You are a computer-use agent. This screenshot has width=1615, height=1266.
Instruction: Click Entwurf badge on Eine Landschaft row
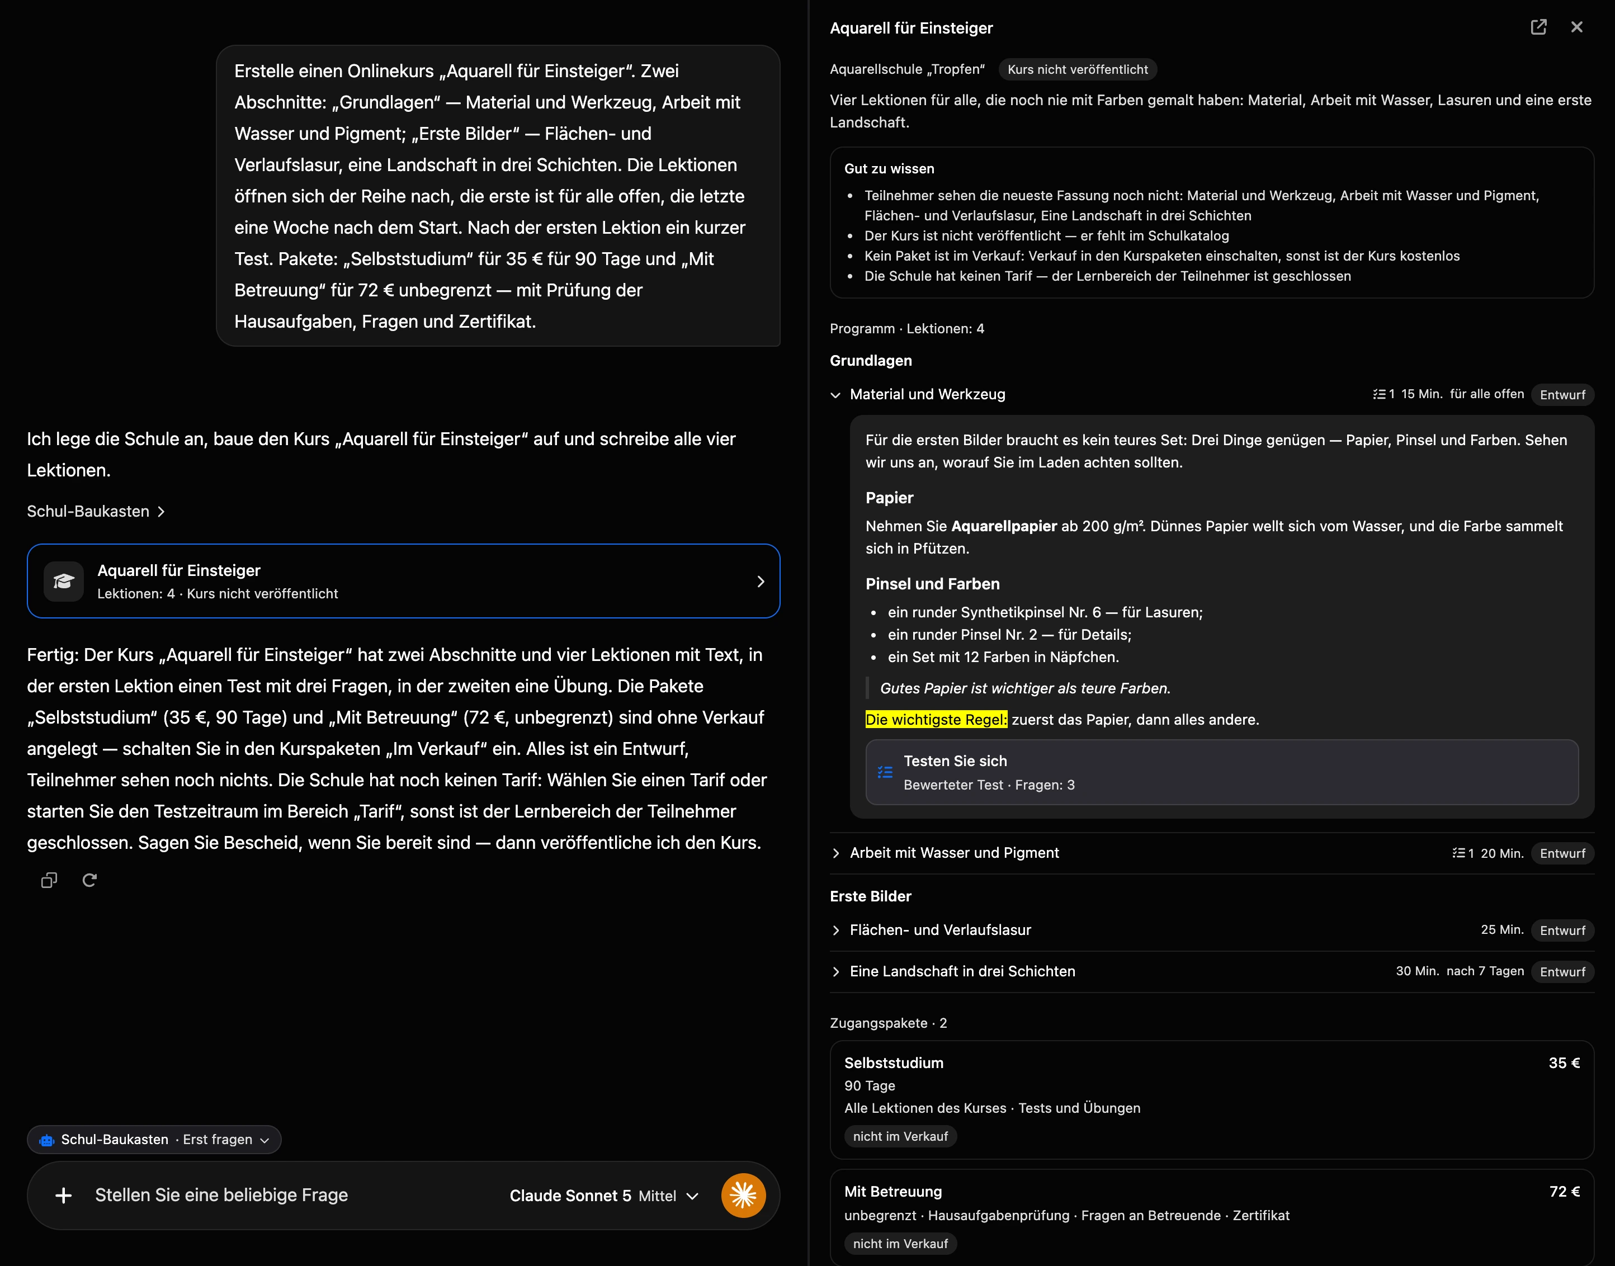(1562, 972)
